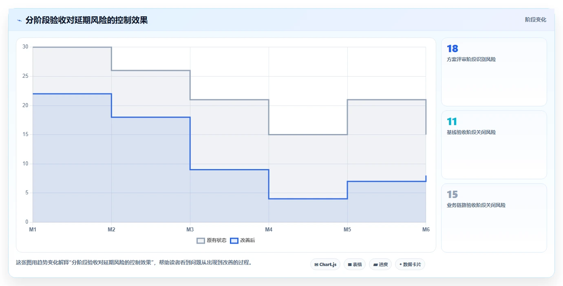Click the M3 axis label
Viewport: 563px width, 286px height.
coord(190,229)
